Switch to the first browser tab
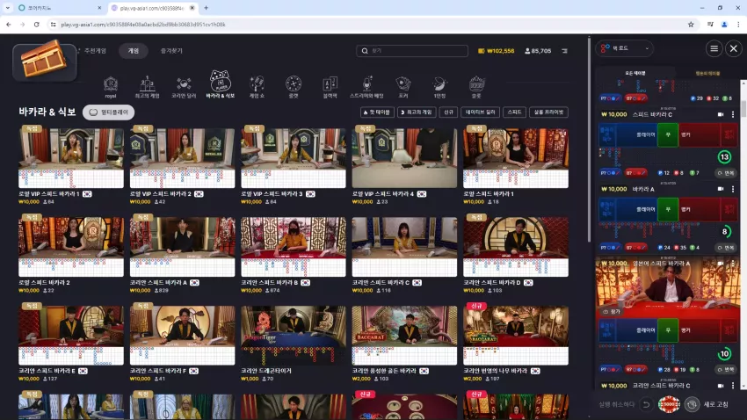 [x=58, y=8]
